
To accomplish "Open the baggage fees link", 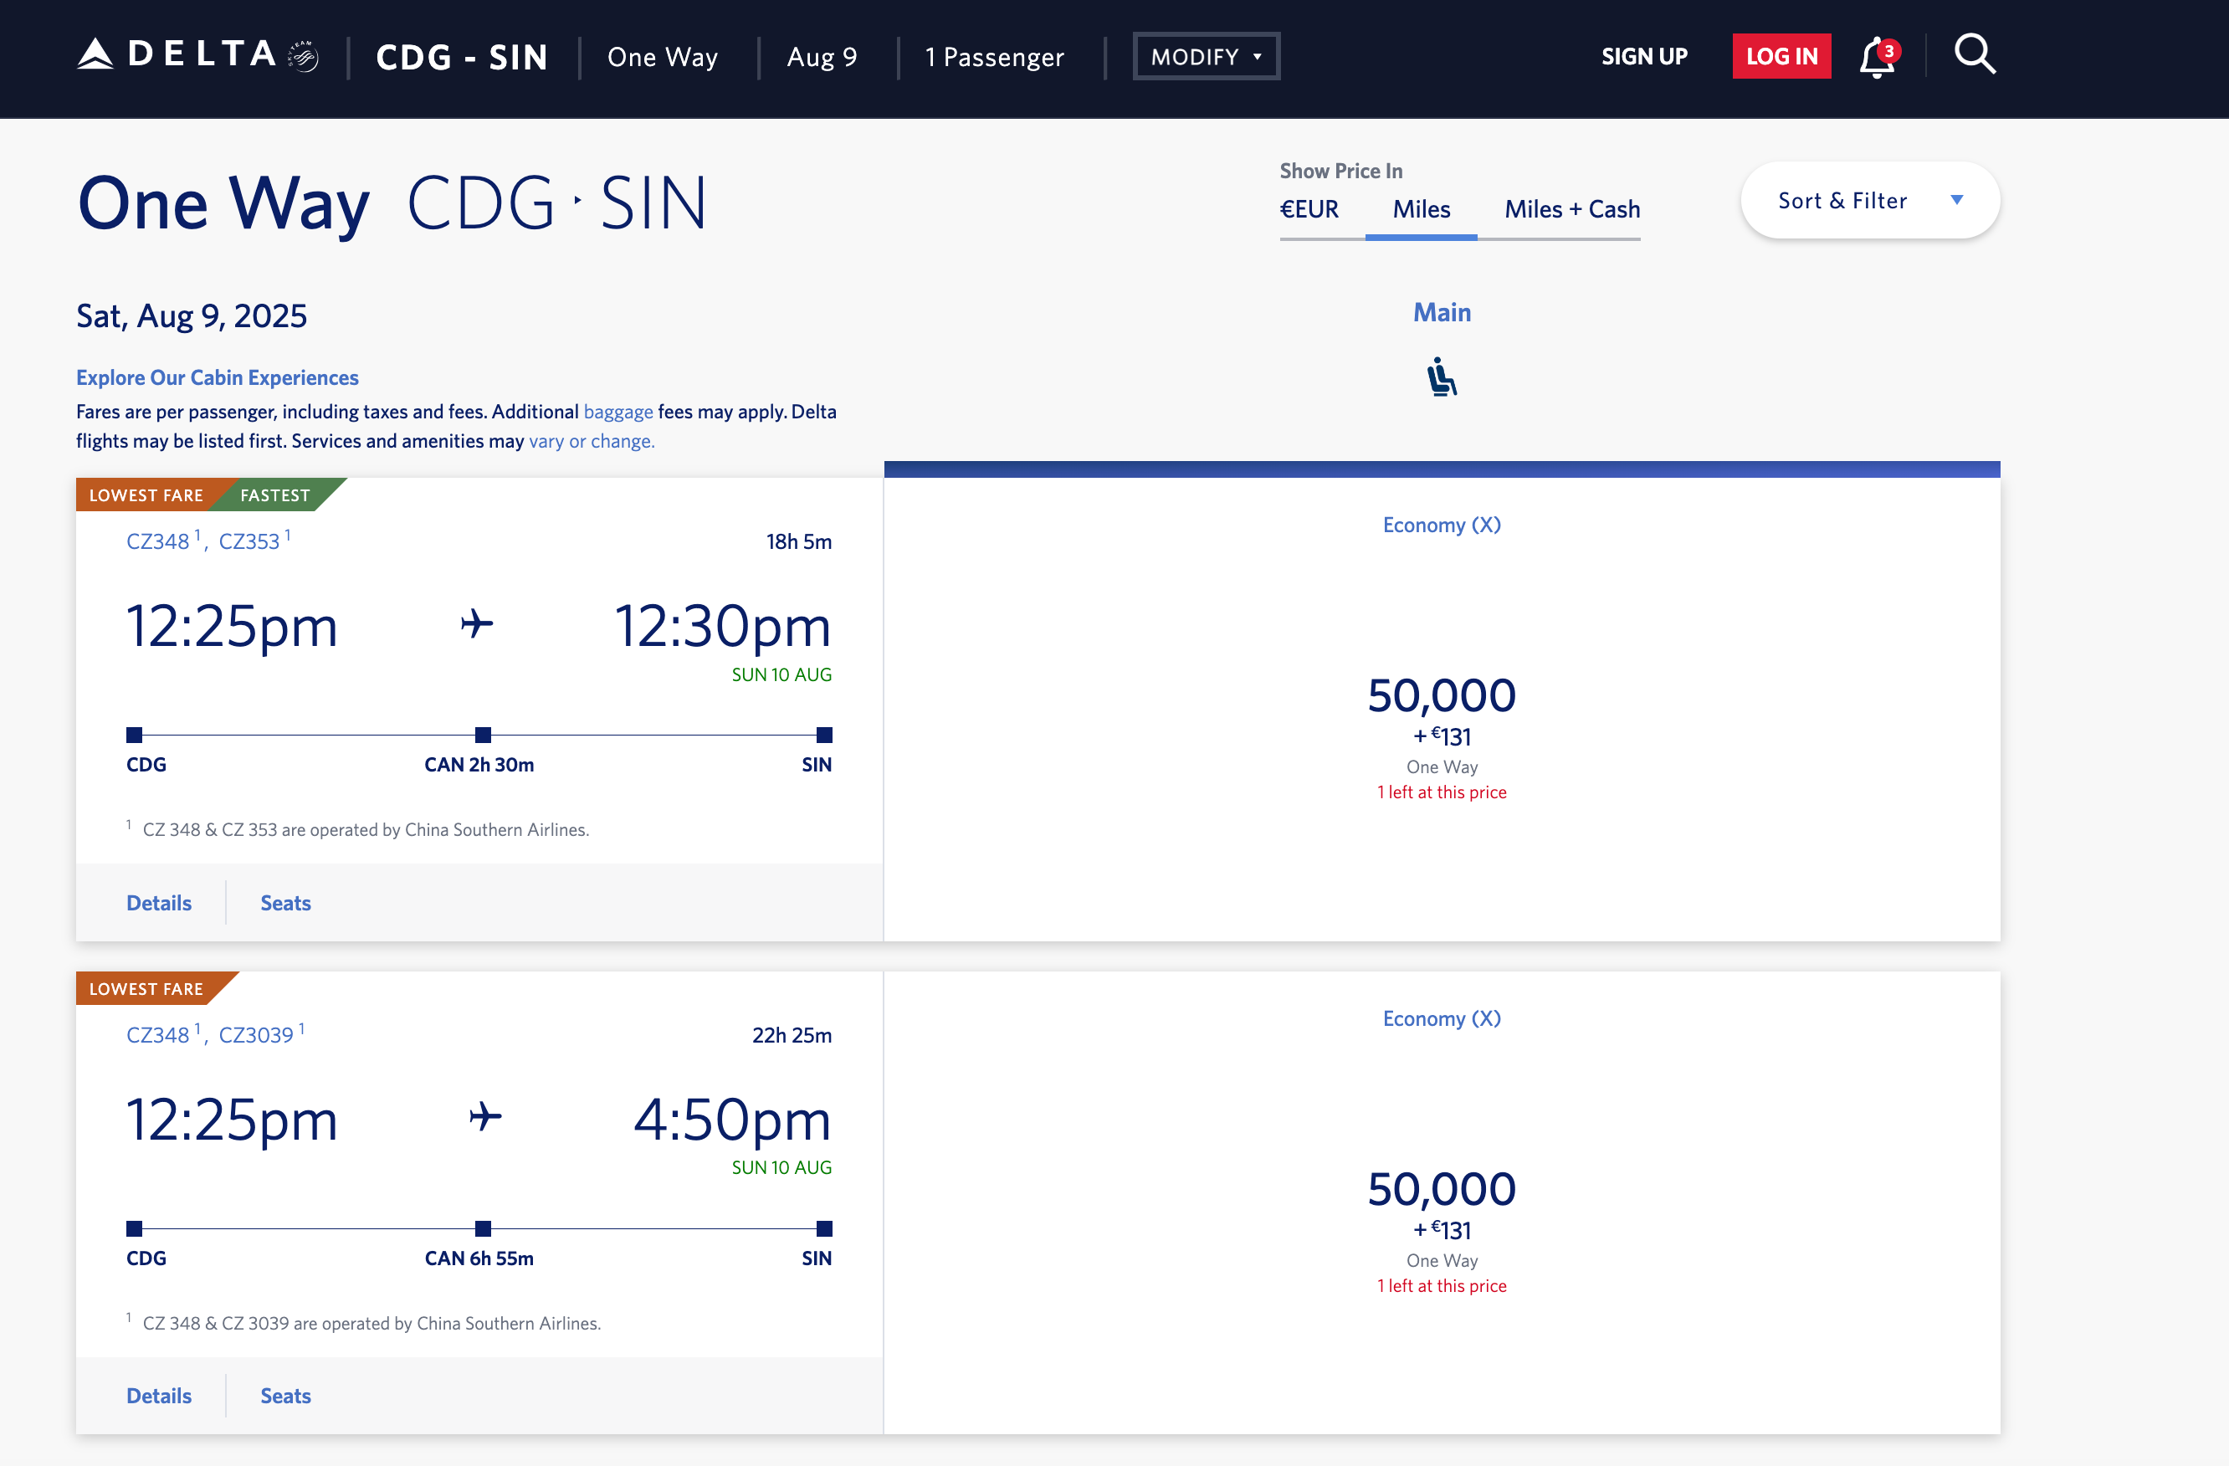I will [x=618, y=411].
